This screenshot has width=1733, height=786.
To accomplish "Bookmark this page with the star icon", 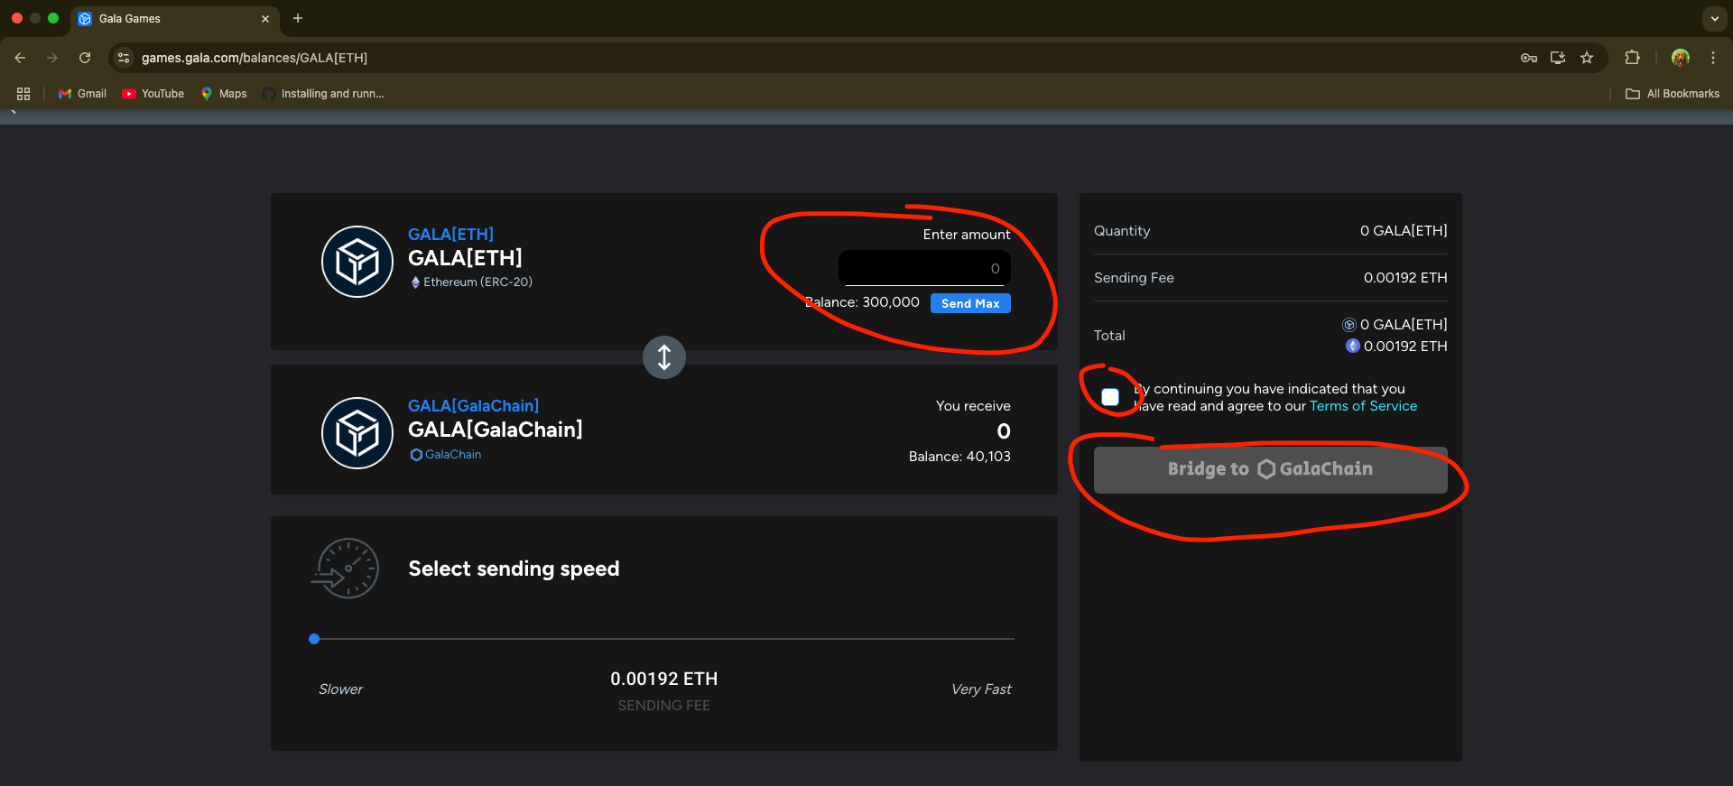I will click(x=1587, y=58).
